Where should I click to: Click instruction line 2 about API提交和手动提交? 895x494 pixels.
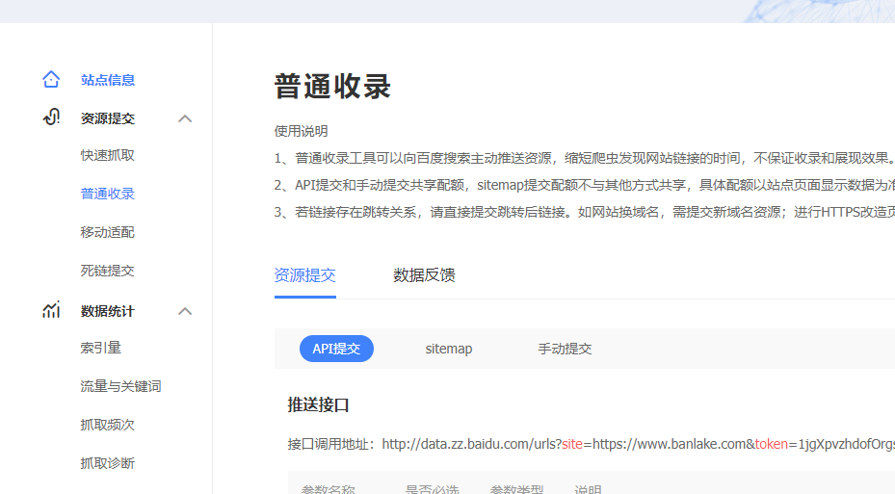[x=585, y=185]
